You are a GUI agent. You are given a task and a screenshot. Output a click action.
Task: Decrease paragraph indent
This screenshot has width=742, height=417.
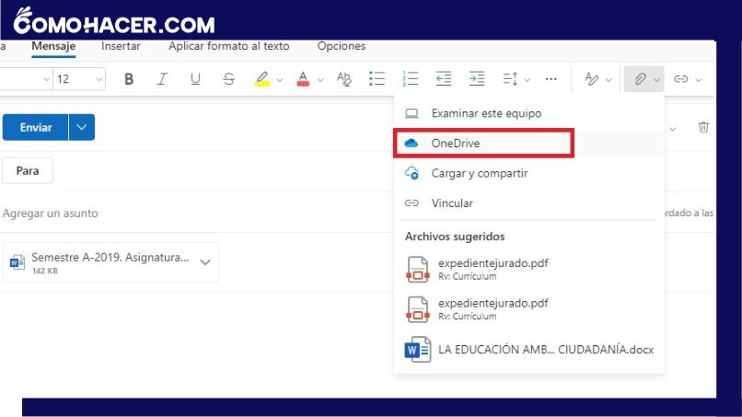coord(444,78)
